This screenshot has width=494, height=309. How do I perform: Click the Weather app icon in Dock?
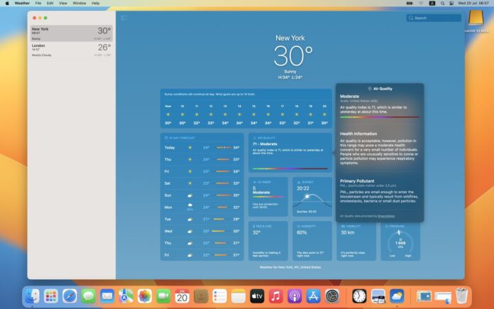click(397, 296)
